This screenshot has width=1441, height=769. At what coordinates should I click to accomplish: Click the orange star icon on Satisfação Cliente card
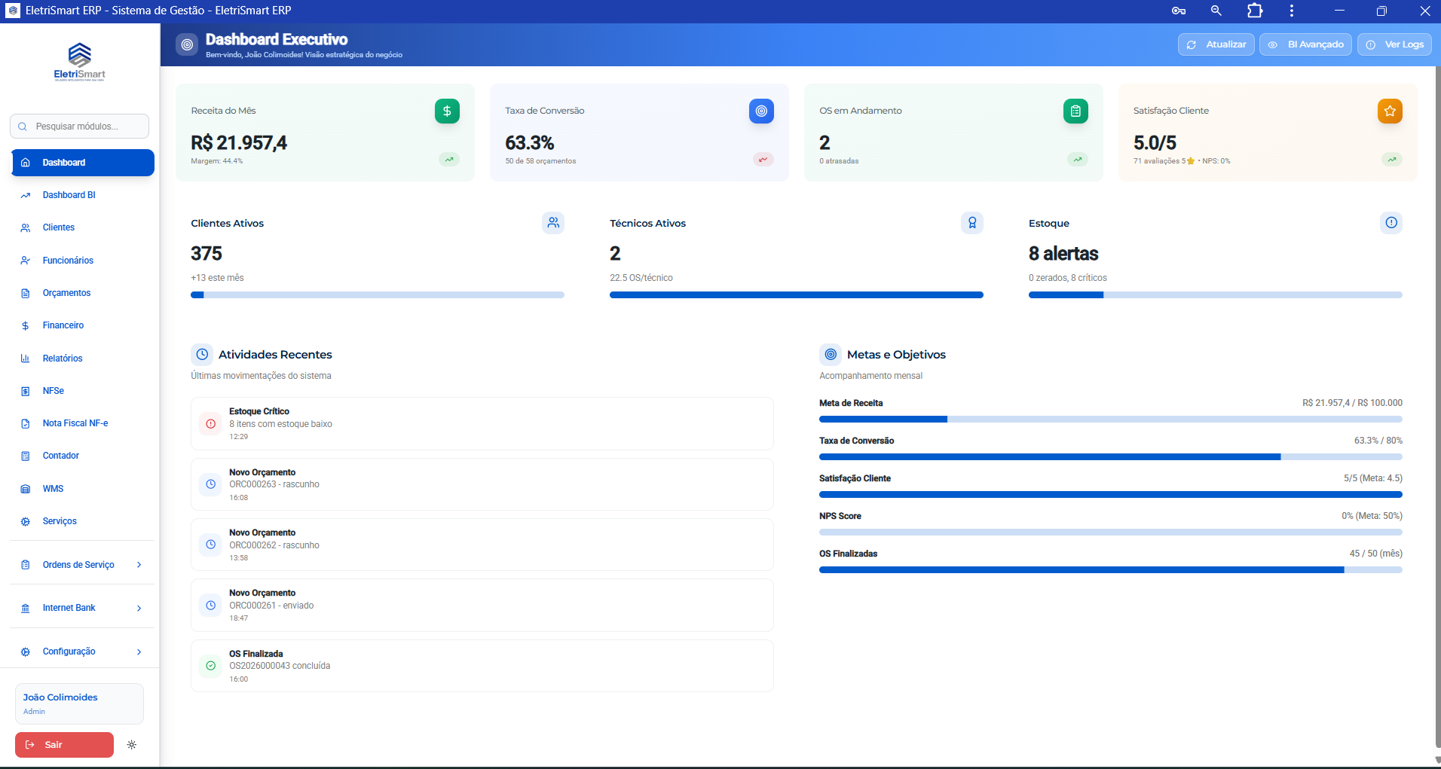(1390, 111)
